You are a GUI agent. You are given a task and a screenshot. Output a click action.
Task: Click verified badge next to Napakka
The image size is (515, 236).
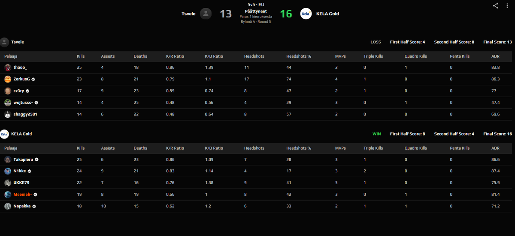pos(34,206)
